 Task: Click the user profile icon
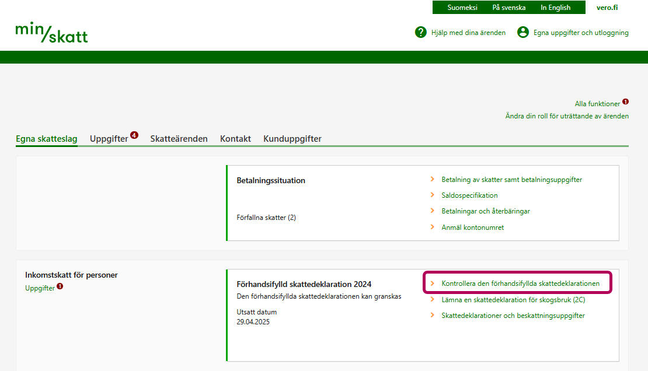click(x=523, y=33)
